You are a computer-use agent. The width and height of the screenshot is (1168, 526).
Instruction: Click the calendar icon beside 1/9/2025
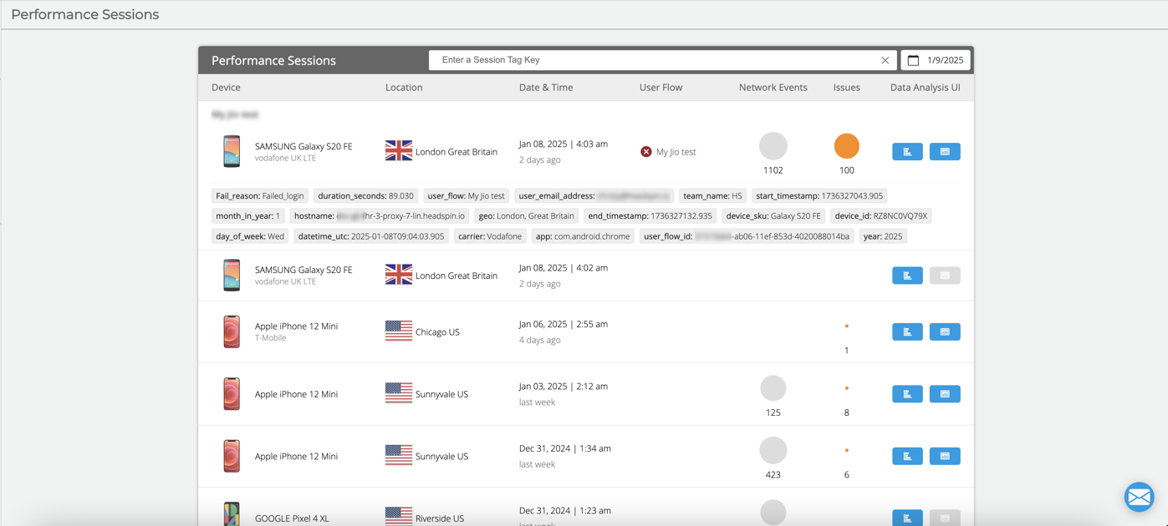point(913,60)
